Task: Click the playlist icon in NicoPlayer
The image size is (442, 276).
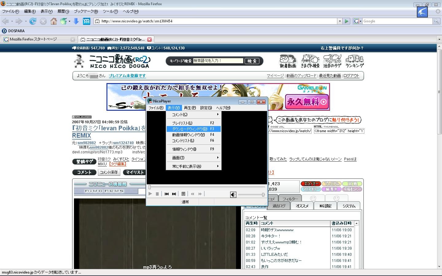Action: click(x=183, y=194)
